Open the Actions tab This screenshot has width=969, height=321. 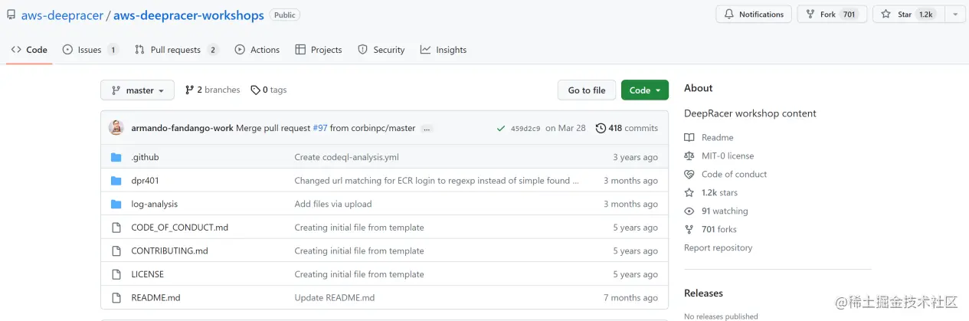pyautogui.click(x=257, y=50)
